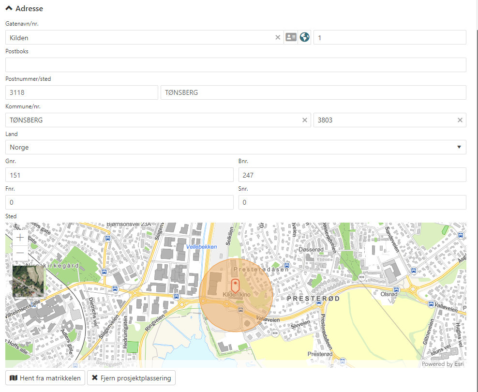Click the Gnr. field containing 151
This screenshot has width=478, height=392.
click(x=119, y=175)
